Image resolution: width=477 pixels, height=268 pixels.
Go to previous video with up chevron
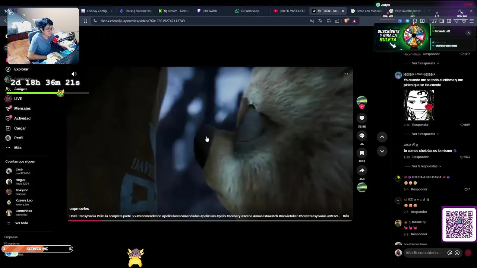click(382, 137)
